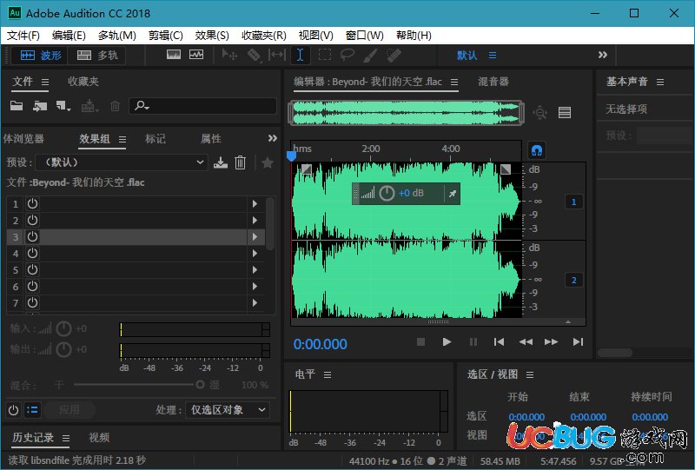This screenshot has width=695, height=470.
Task: Expand effect slot 5 arrow menu
Action: 255,269
